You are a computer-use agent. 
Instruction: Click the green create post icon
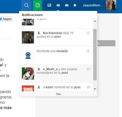(x=37, y=5)
